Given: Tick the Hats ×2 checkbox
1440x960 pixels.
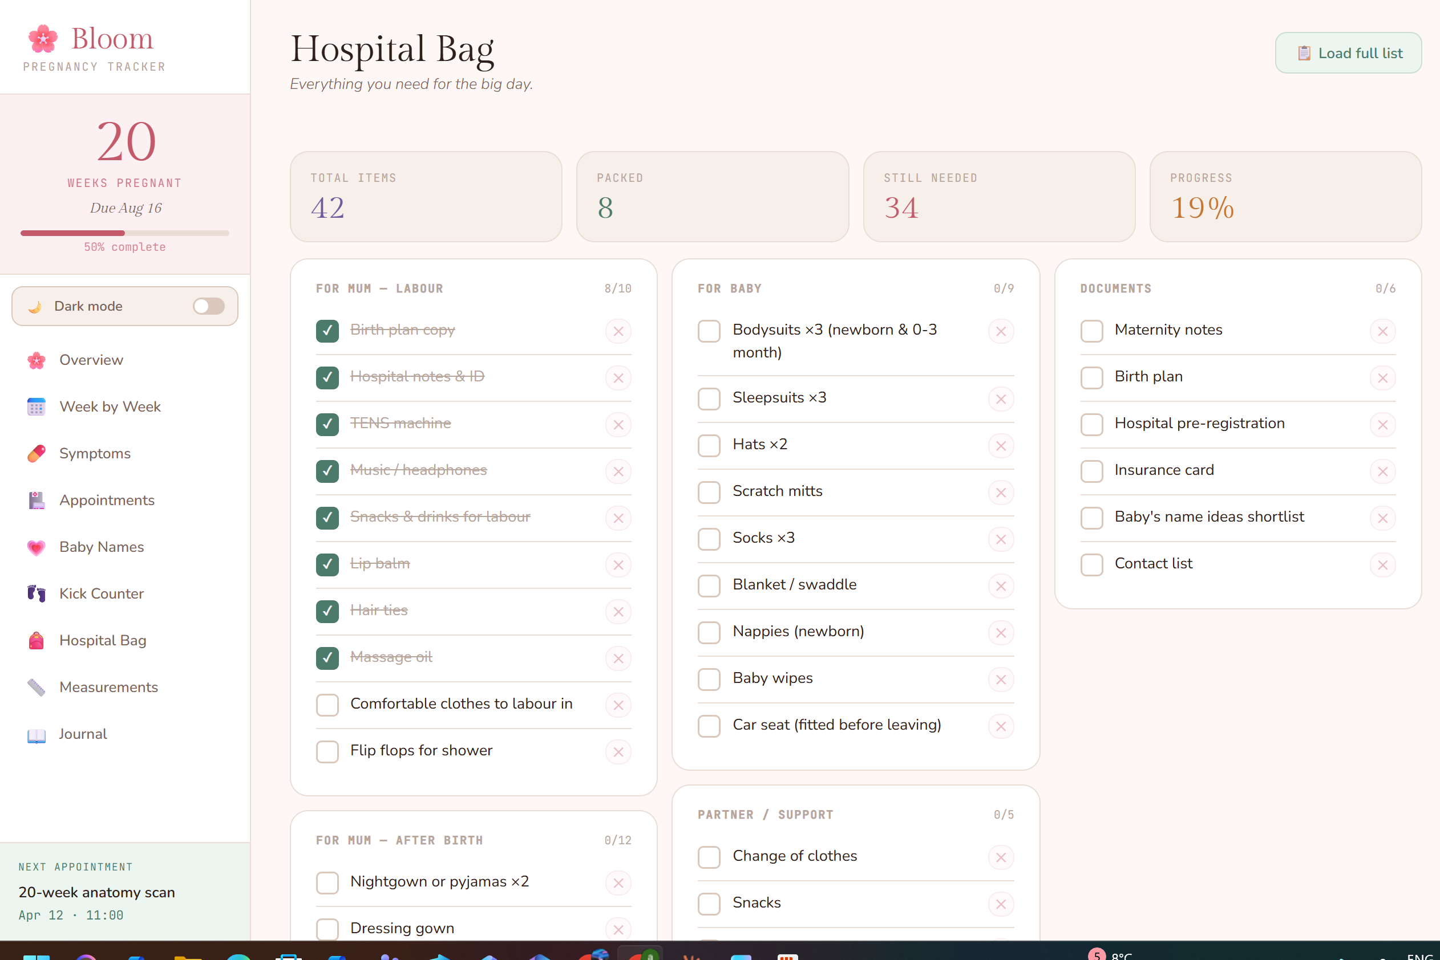Looking at the screenshot, I should coord(709,446).
